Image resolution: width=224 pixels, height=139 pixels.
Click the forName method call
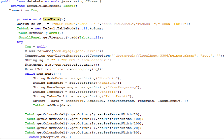44,51
